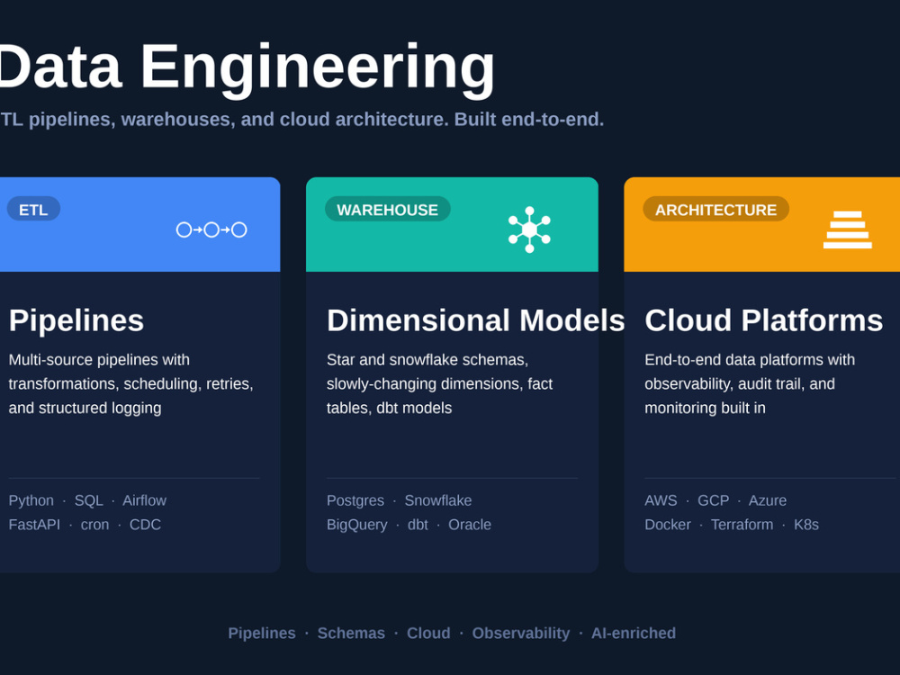Select the ETL badge
The height and width of the screenshot is (675, 900).
[33, 210]
